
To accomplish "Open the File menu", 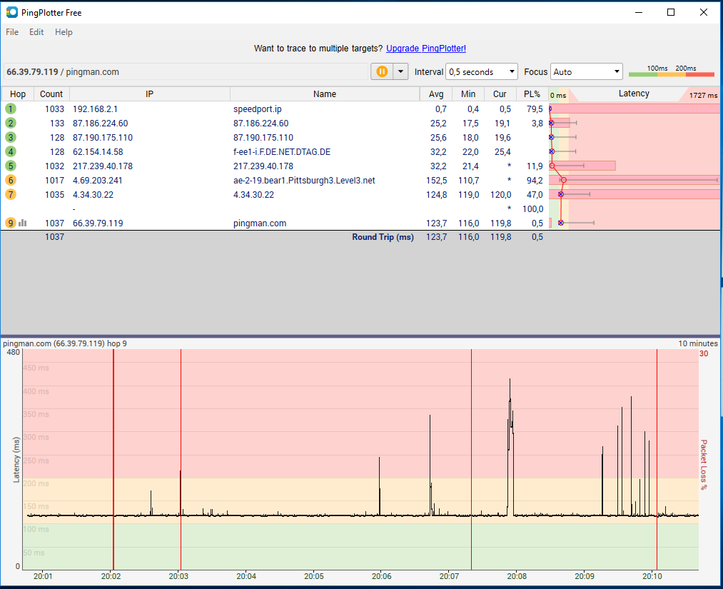I will click(12, 32).
